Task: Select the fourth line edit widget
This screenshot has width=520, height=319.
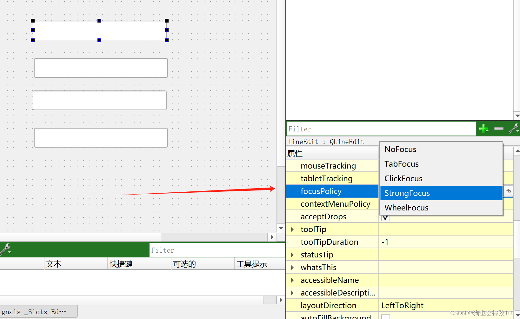Action: [101, 138]
